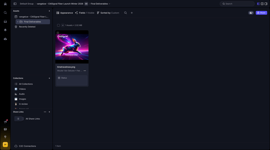Go to the Default Group breadcrumb
Viewport: 270px width, 150px height.
[27, 4]
